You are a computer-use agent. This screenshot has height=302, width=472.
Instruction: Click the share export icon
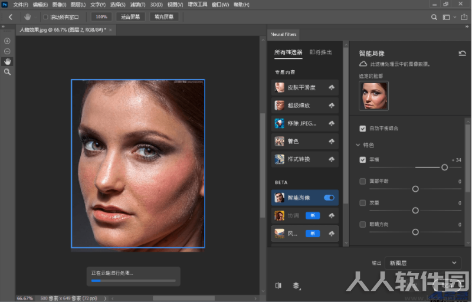tap(464, 17)
